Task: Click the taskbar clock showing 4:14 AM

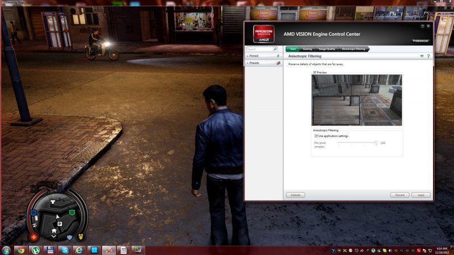Action: pos(442,250)
